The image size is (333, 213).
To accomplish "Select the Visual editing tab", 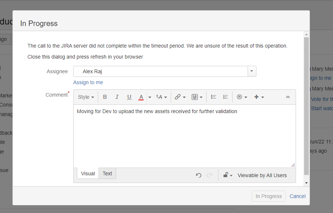I will 88,173.
